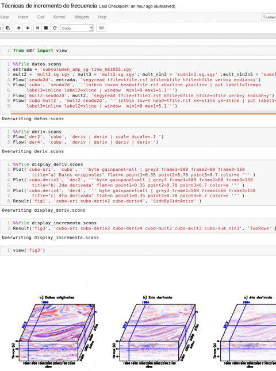The image size is (276, 371).
Task: Open the Widgets menu
Action: click(82, 17)
